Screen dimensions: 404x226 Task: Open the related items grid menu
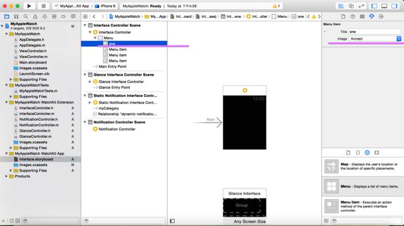click(85, 16)
